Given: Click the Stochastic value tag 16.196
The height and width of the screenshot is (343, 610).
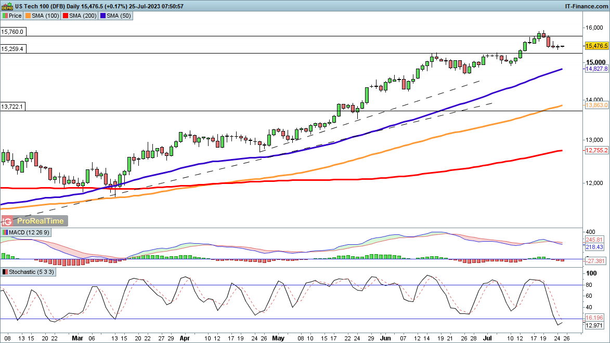Looking at the screenshot, I should 594,318.
